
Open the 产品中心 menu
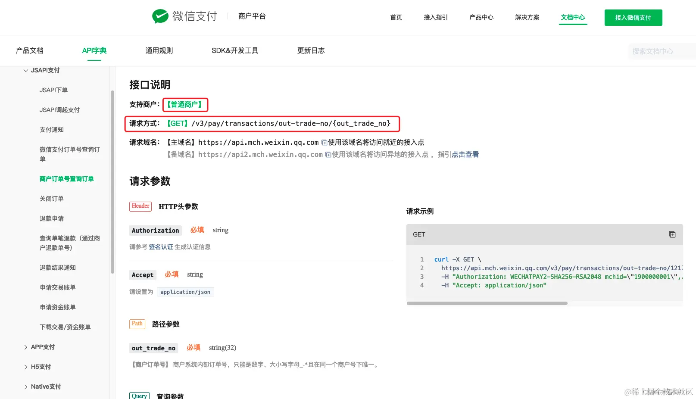481,17
